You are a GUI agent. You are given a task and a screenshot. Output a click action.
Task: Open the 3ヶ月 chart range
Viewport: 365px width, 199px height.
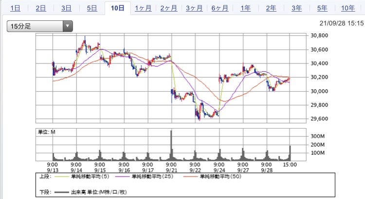click(x=194, y=8)
